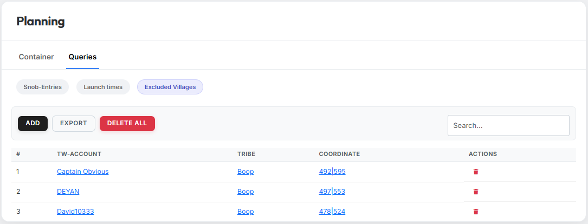Select the Excluded Villages pill
Image resolution: width=588 pixels, height=224 pixels.
[x=170, y=87]
